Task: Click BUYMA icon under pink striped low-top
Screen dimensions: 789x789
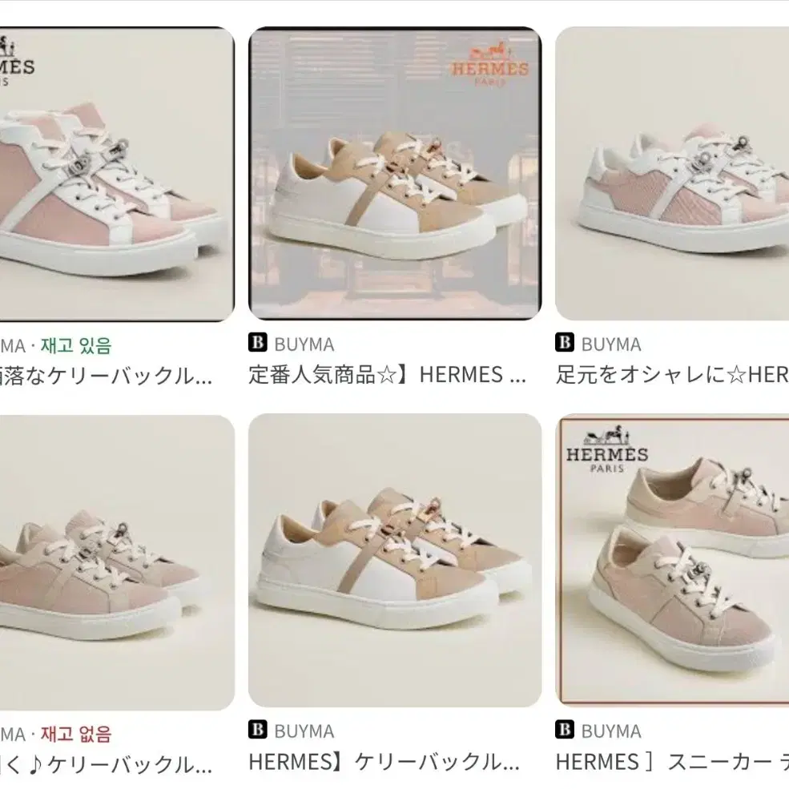Action: click(565, 343)
